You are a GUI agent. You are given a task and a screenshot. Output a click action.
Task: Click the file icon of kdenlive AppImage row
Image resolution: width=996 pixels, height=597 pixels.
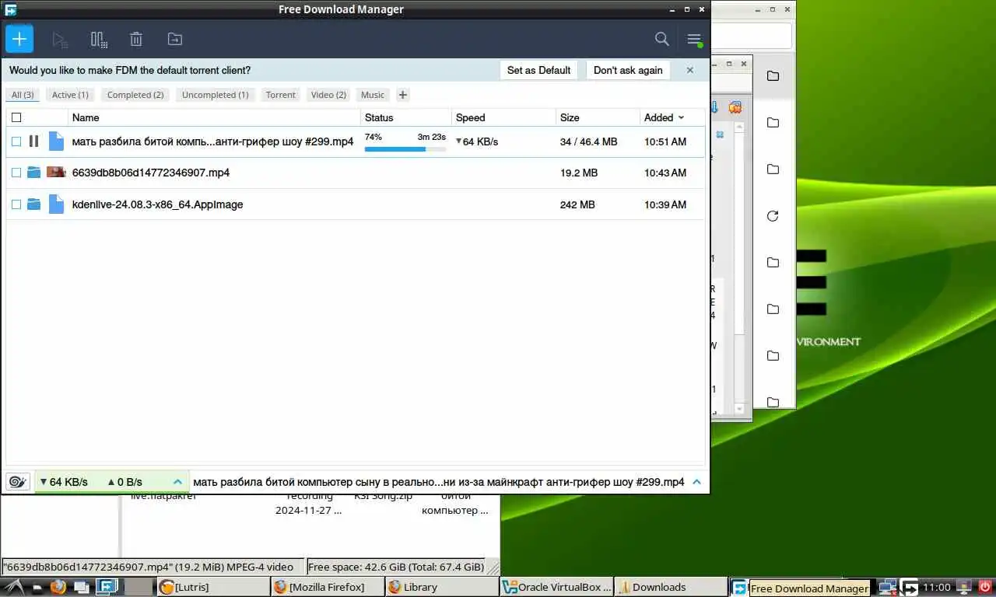click(56, 204)
